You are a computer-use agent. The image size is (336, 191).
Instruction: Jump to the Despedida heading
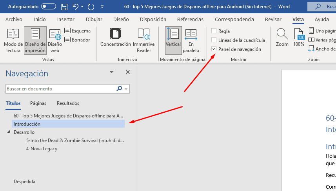point(24,181)
